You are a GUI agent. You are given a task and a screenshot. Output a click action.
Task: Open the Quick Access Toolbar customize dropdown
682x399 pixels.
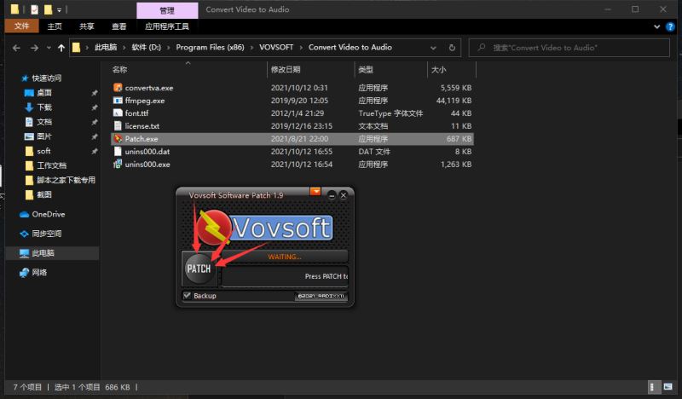tap(59, 9)
